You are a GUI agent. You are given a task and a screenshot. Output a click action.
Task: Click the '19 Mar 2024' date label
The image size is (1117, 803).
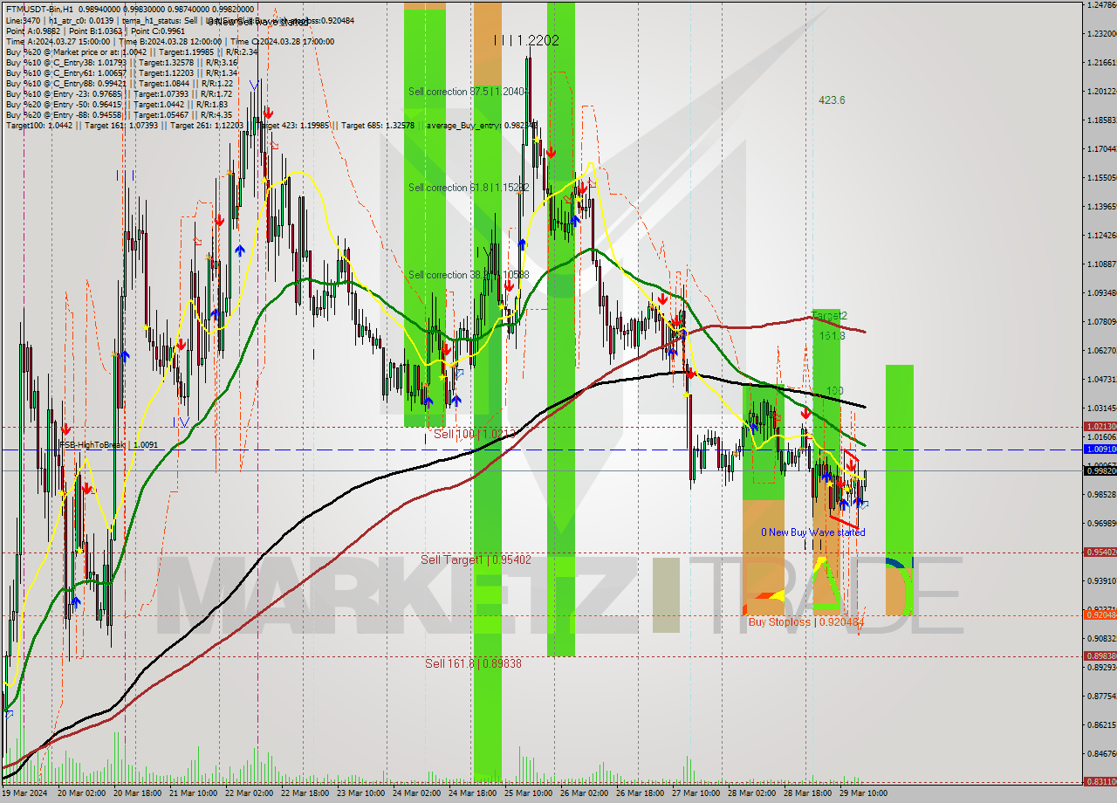(x=23, y=793)
